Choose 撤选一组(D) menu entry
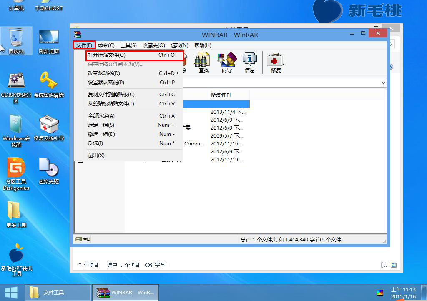Screen dimensions: 427x301 135,134
